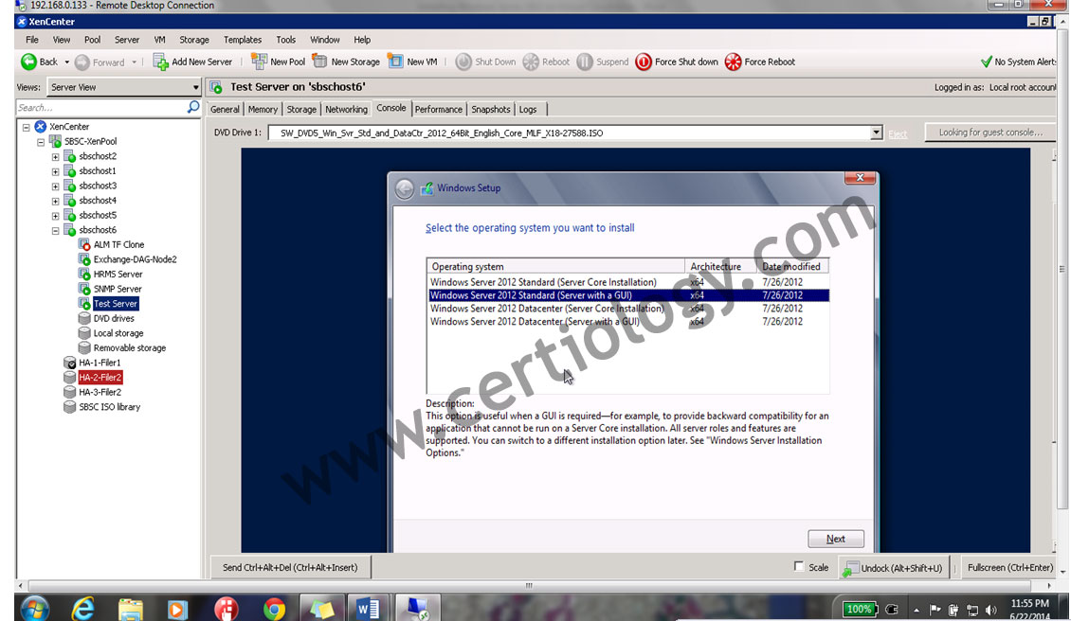Expand the sbschost2 node
1071x621 pixels.
coord(55,157)
